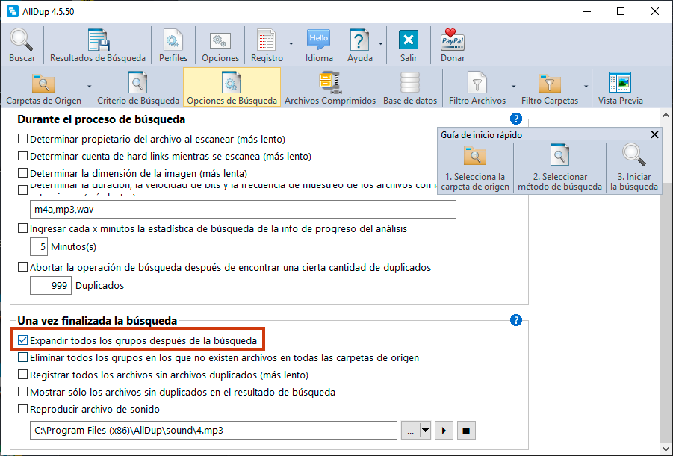Image resolution: width=673 pixels, height=456 pixels.
Task: Open the sound file list dropdown
Action: click(425, 431)
